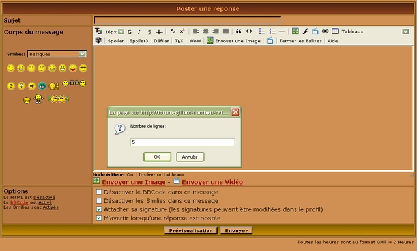The width and height of the screenshot is (417, 251).
Task: Center the text alignment
Action: coord(206,31)
